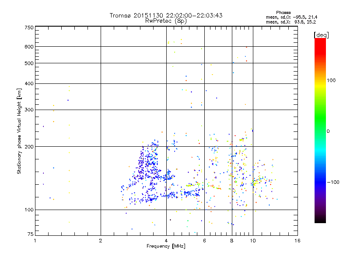Click the 'Phases' header text
The width and height of the screenshot is (350, 262).
283,13
